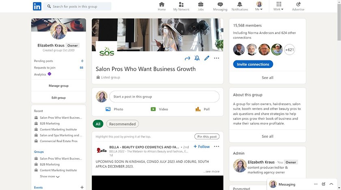View the +621 more members bubble
The height and width of the screenshot is (190, 341).
[x=289, y=50]
